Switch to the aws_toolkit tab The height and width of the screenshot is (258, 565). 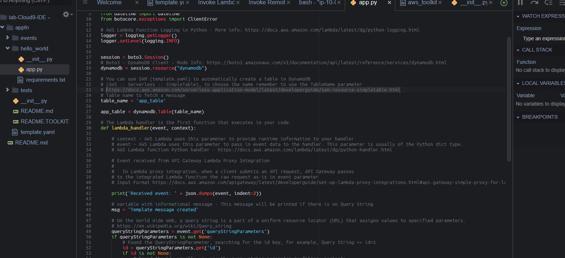418,3
